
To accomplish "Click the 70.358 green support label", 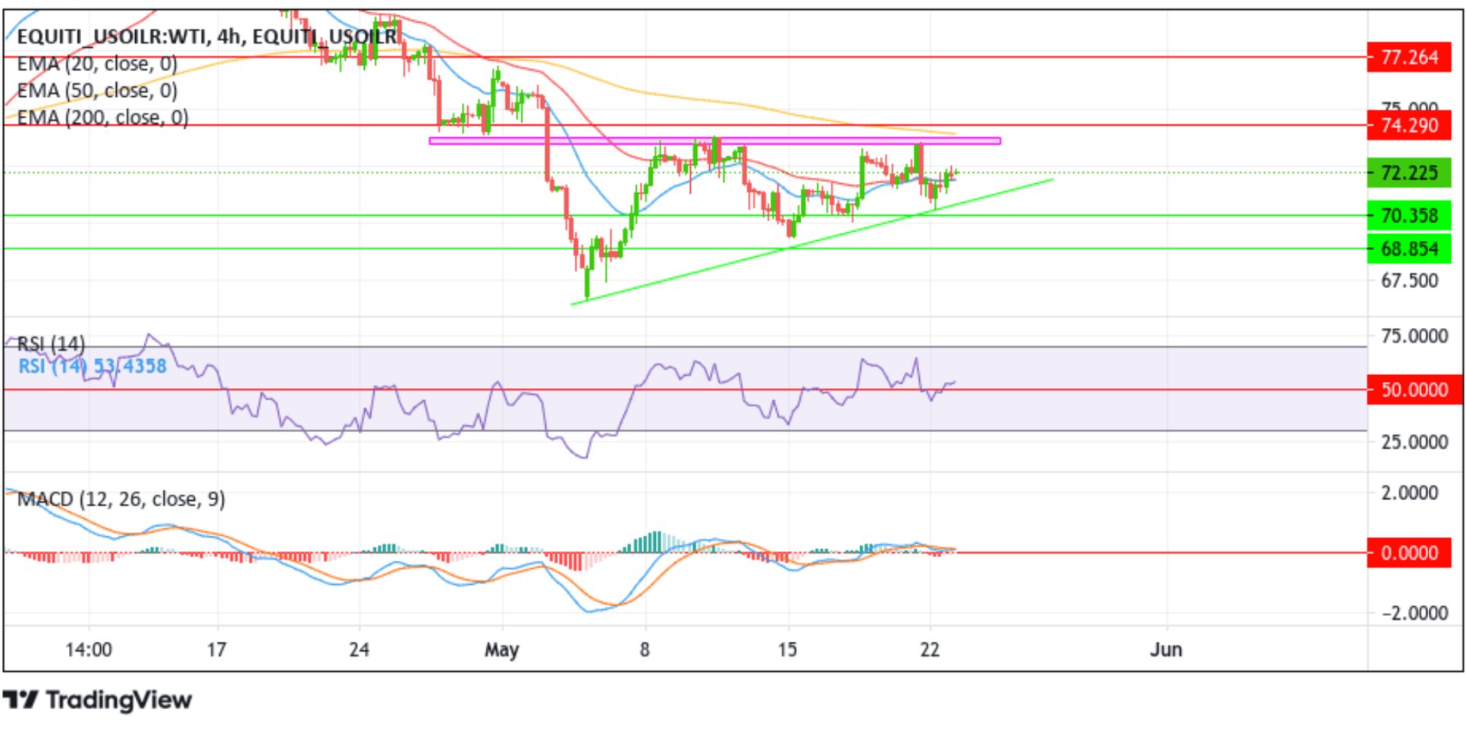I will click(x=1409, y=216).
